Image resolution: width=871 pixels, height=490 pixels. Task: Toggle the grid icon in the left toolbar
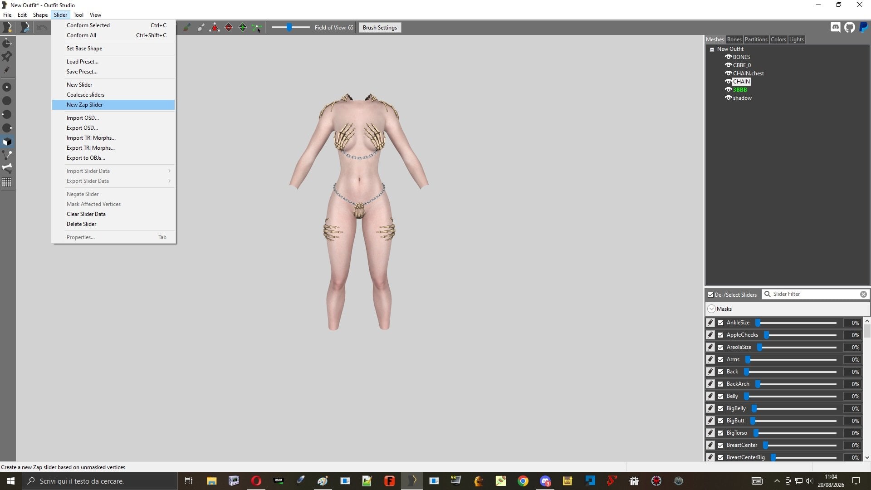coord(7,182)
